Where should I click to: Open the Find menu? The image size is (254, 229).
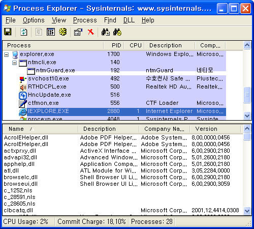point(110,20)
